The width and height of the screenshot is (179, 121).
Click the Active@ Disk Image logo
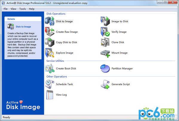click(x=23, y=105)
